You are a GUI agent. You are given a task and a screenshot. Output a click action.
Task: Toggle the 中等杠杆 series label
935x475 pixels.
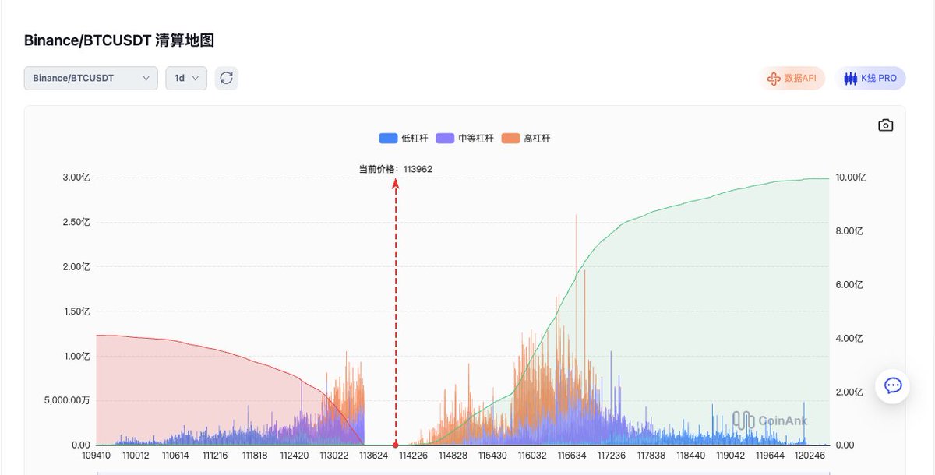[x=475, y=139]
